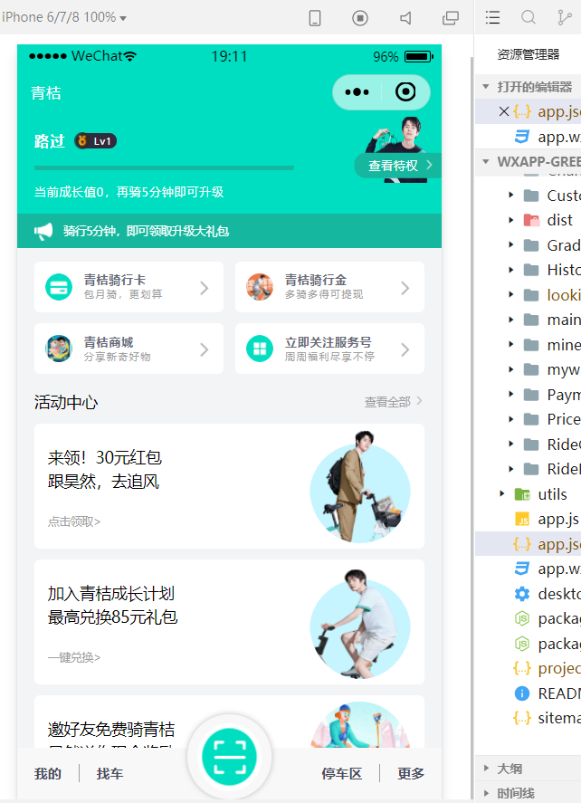Click the 30元红包 rider thumbnail
The height and width of the screenshot is (803, 581).
(x=360, y=486)
